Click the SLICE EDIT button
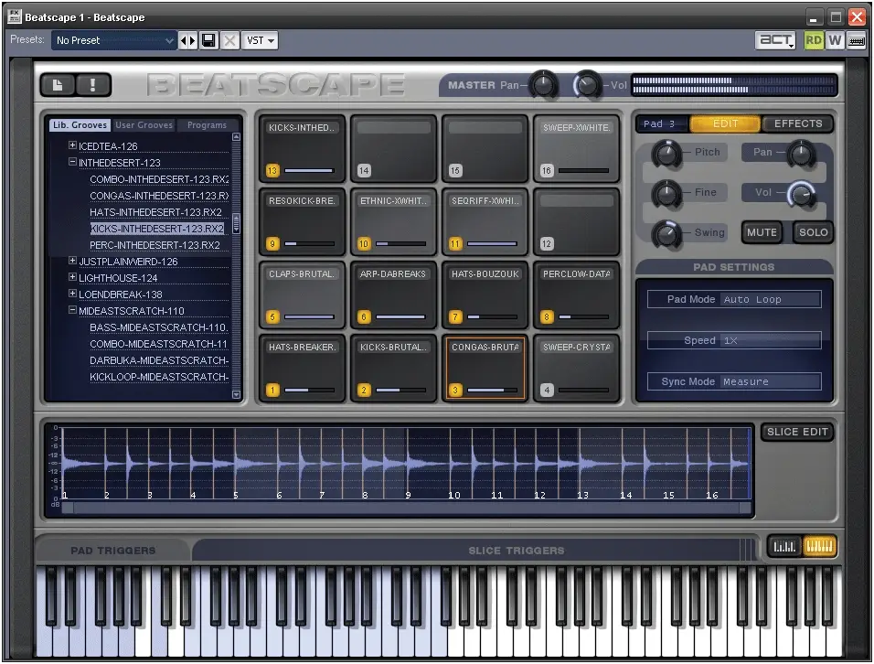 [x=797, y=432]
